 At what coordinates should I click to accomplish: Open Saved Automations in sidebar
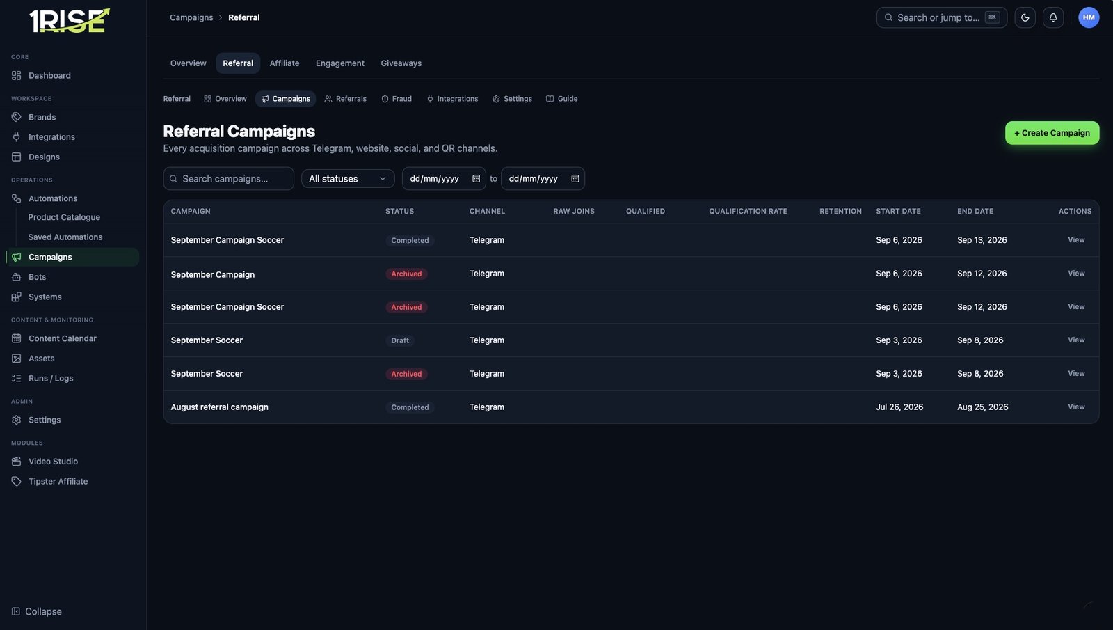pyautogui.click(x=65, y=237)
